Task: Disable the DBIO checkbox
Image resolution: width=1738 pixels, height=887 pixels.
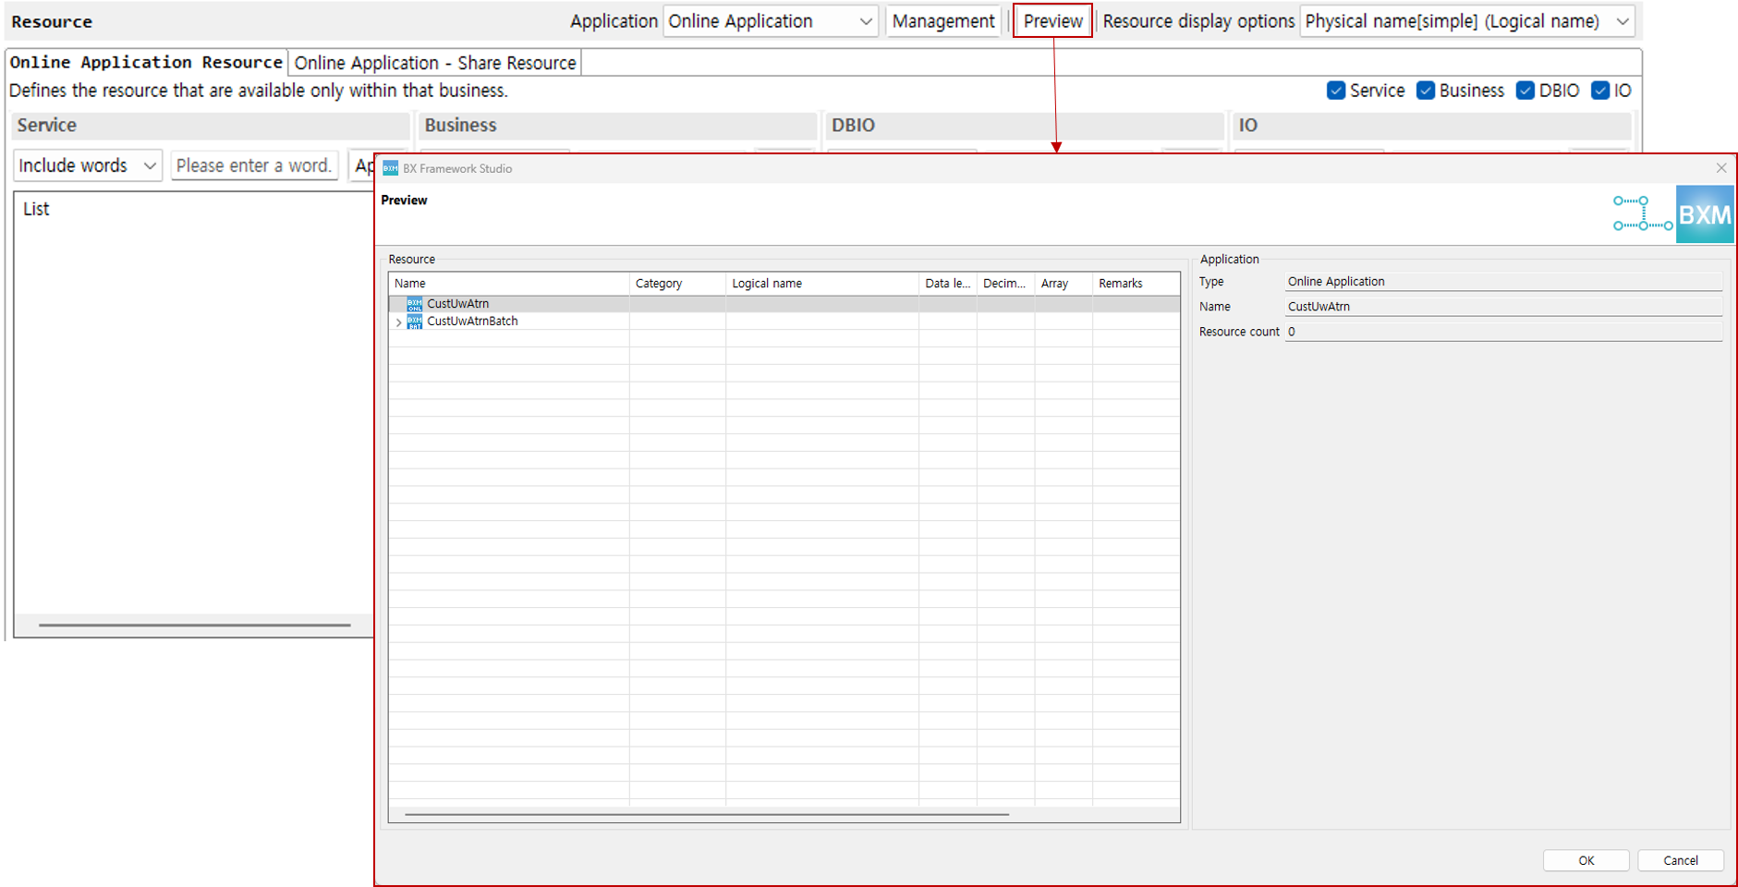Action: pos(1525,91)
